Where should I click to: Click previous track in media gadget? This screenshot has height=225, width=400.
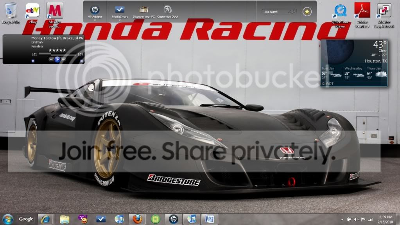51,59
